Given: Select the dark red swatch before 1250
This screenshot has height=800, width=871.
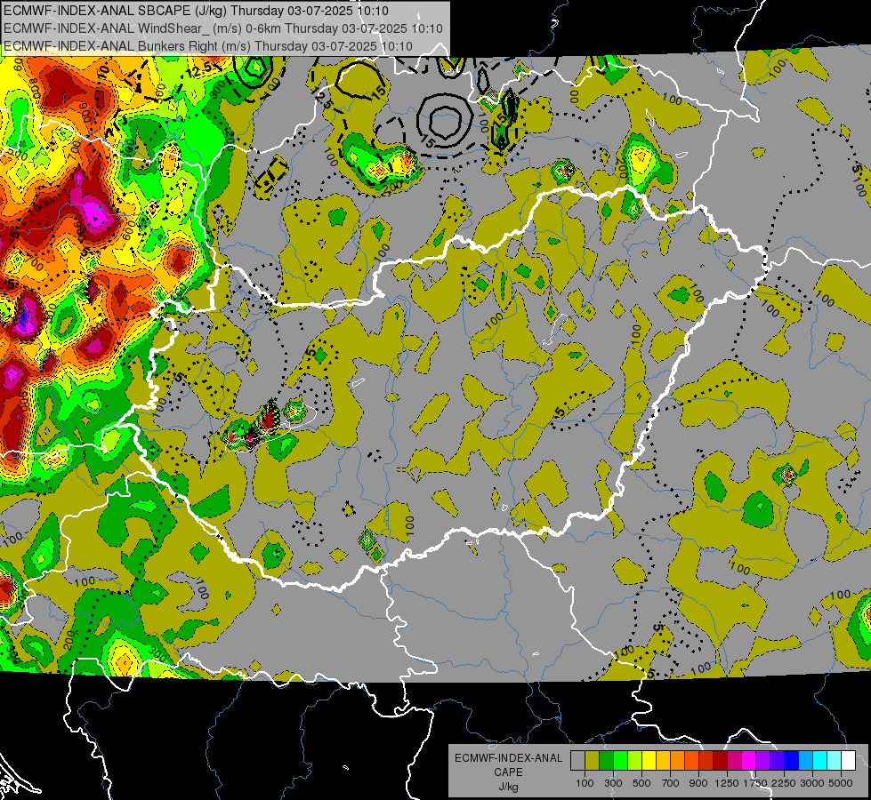Looking at the screenshot, I should [720, 761].
